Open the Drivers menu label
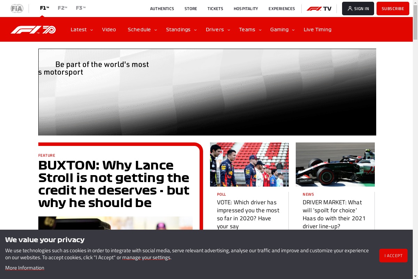Image resolution: width=418 pixels, height=279 pixels. (215, 30)
